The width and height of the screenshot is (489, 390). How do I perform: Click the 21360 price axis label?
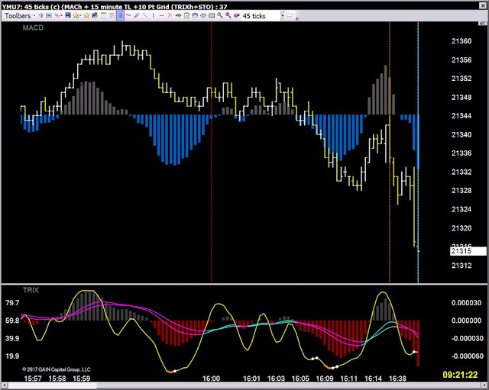pyautogui.click(x=461, y=41)
